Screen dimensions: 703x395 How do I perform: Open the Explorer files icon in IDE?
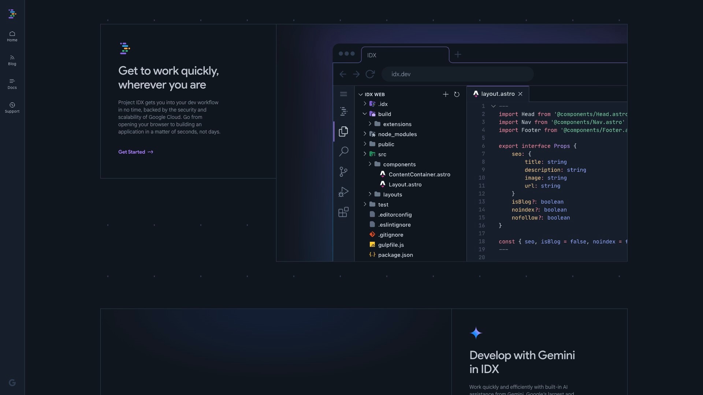click(343, 132)
